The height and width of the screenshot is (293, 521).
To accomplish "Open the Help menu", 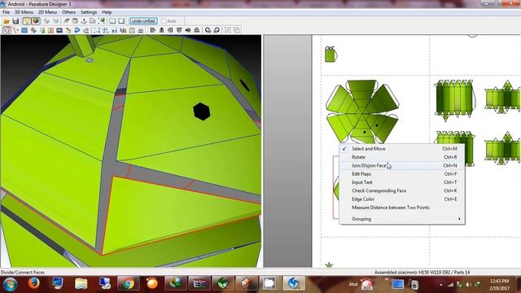I will click(x=107, y=12).
